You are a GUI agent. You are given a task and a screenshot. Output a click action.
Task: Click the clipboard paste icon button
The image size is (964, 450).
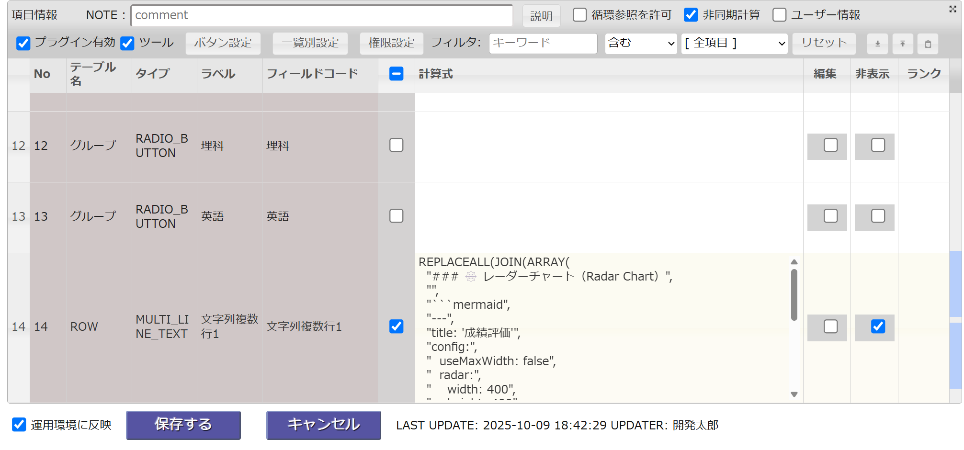click(x=928, y=44)
